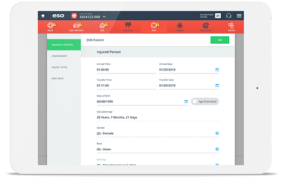287x179 pixels.
Task: Open the Unit Reports module
Action: [x=76, y=27]
